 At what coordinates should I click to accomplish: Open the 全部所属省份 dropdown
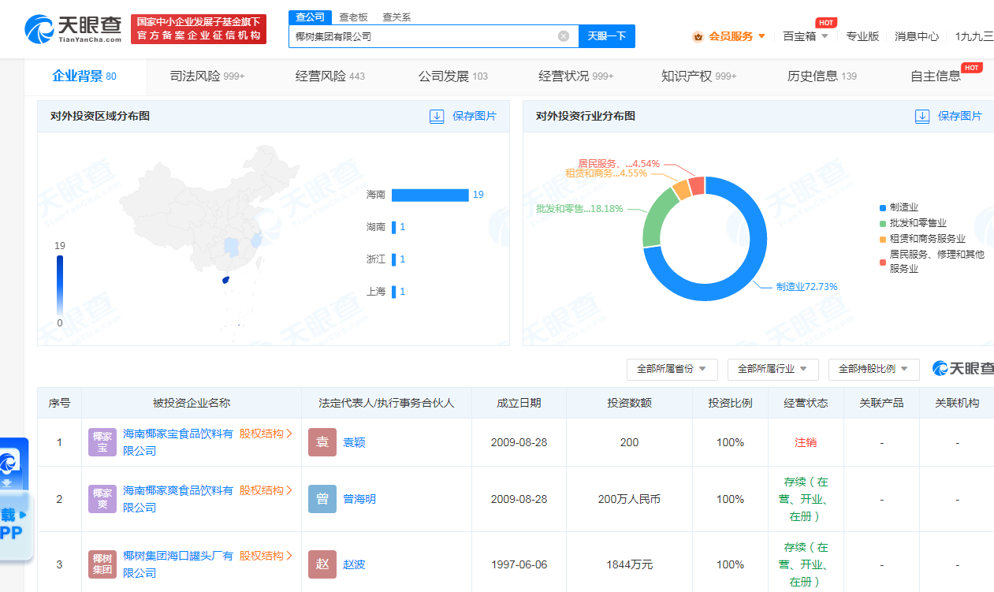672,369
